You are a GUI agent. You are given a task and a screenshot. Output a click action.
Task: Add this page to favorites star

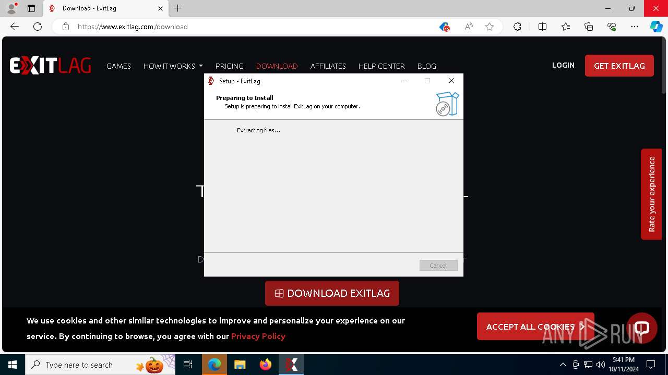tap(490, 27)
